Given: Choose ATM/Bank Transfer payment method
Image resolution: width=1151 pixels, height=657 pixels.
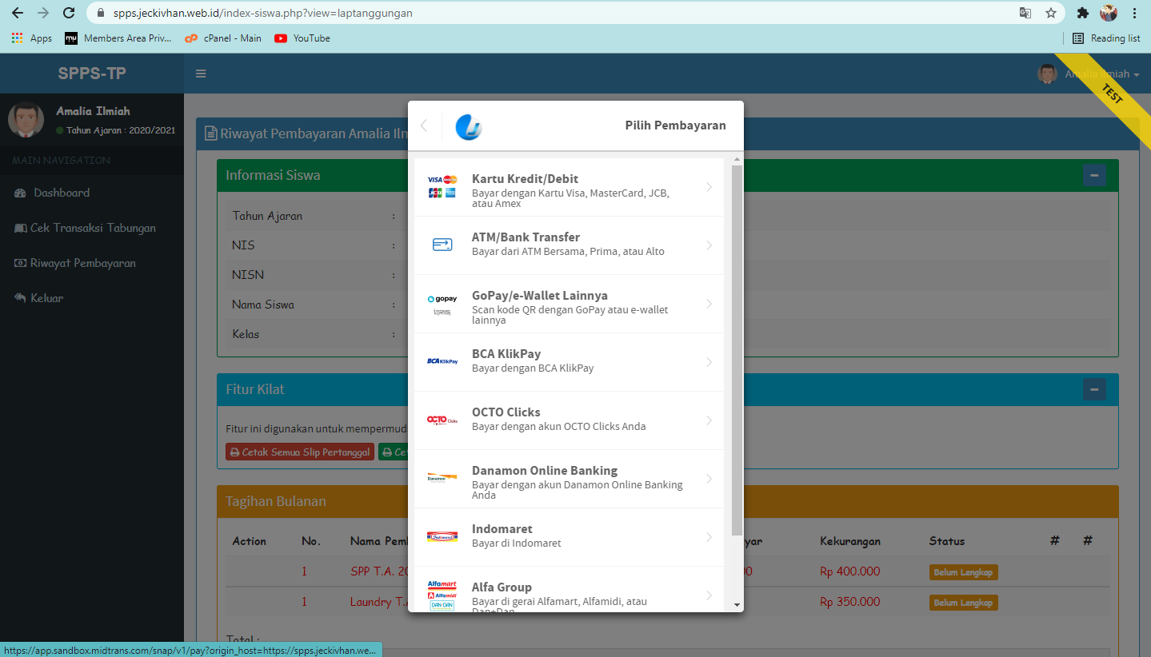Looking at the screenshot, I should coord(568,245).
